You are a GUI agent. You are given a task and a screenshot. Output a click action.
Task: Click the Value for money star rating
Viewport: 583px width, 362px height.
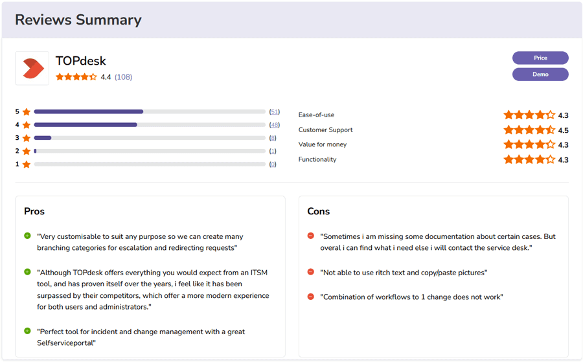(x=529, y=144)
